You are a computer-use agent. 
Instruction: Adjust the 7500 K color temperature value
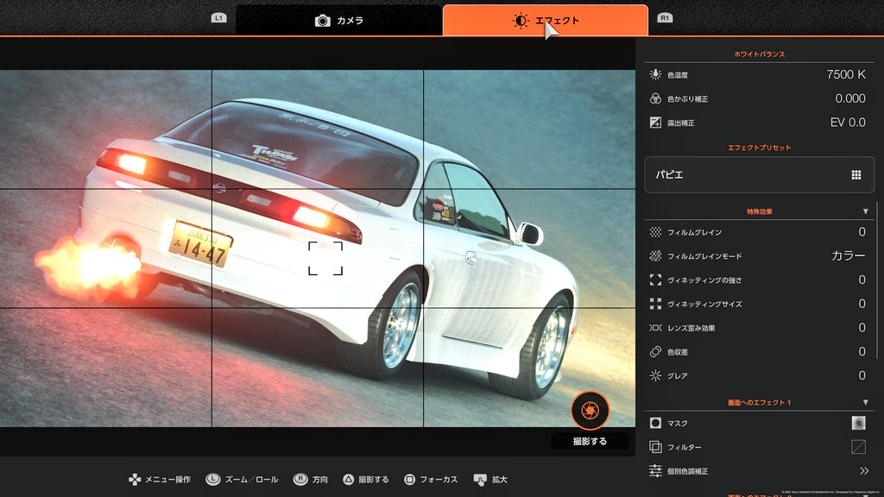pyautogui.click(x=846, y=74)
